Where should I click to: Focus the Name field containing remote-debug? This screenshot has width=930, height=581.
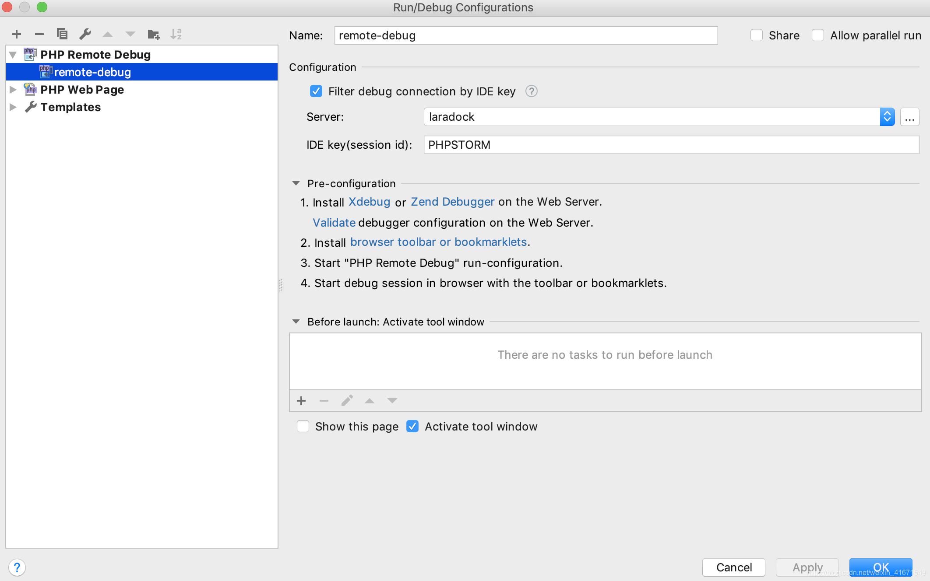click(x=526, y=35)
